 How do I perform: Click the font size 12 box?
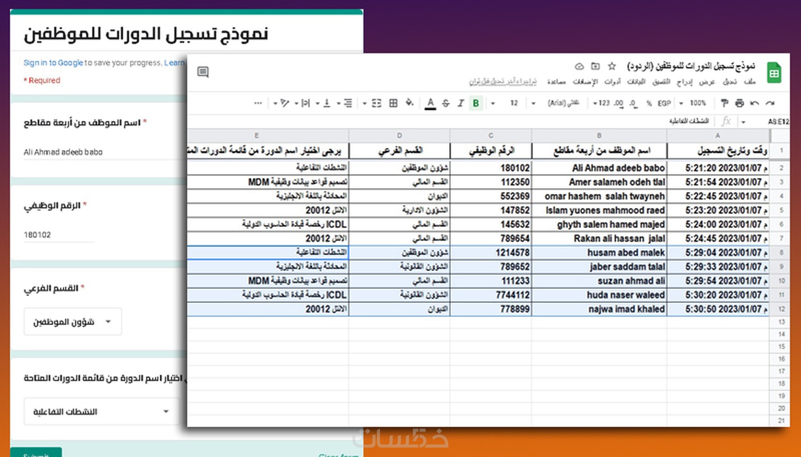pyautogui.click(x=514, y=103)
